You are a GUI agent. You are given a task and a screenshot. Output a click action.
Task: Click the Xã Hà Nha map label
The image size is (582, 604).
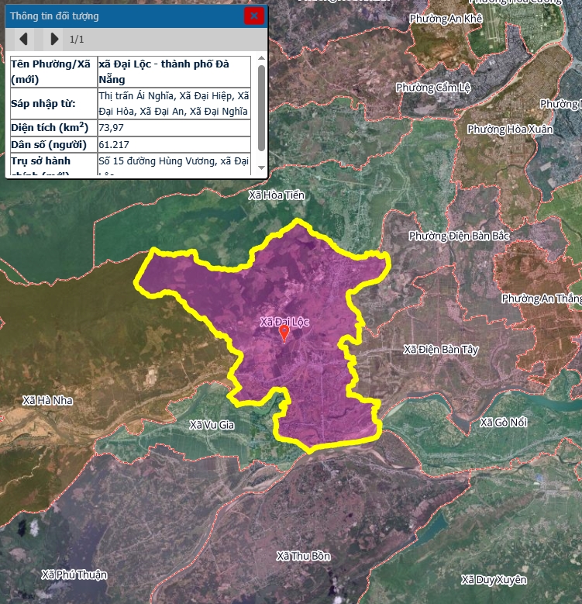tap(47, 400)
